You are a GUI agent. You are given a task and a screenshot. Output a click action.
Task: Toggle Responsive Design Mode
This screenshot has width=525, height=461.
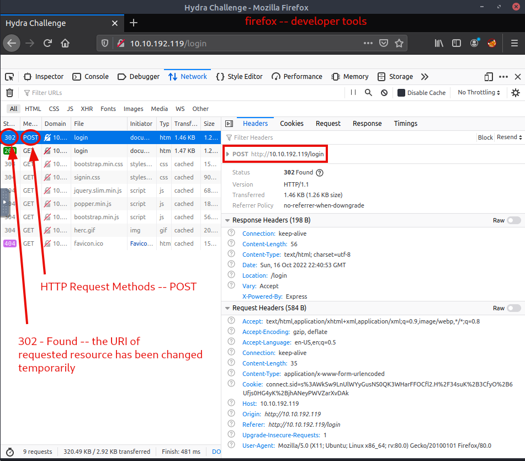coord(488,77)
